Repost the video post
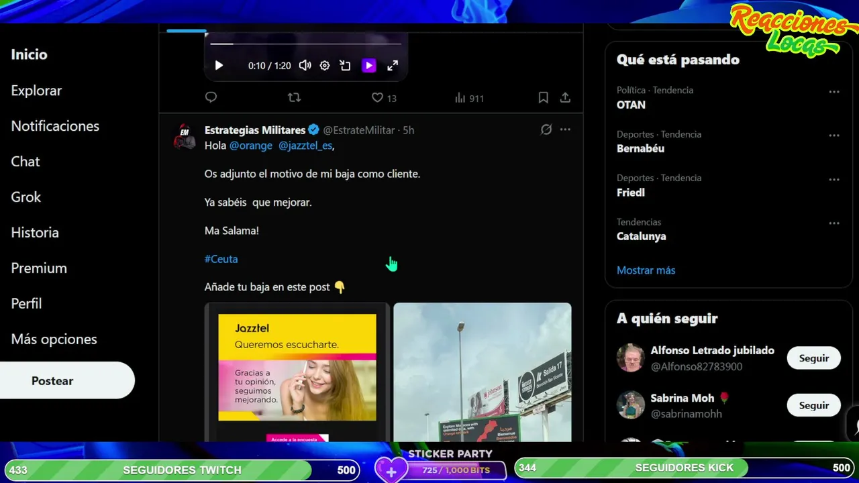 [x=294, y=97]
